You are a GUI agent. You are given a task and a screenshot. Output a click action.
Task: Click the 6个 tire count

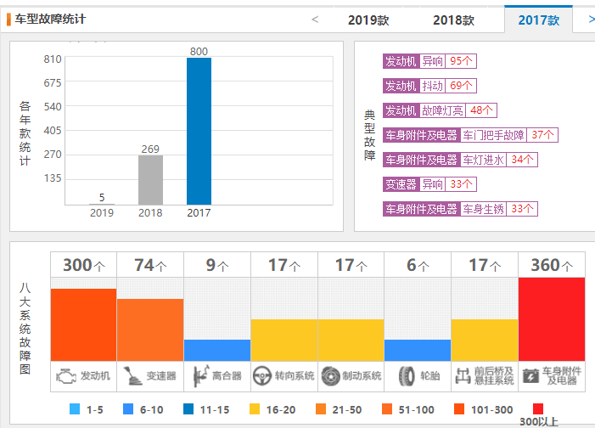coord(418,265)
